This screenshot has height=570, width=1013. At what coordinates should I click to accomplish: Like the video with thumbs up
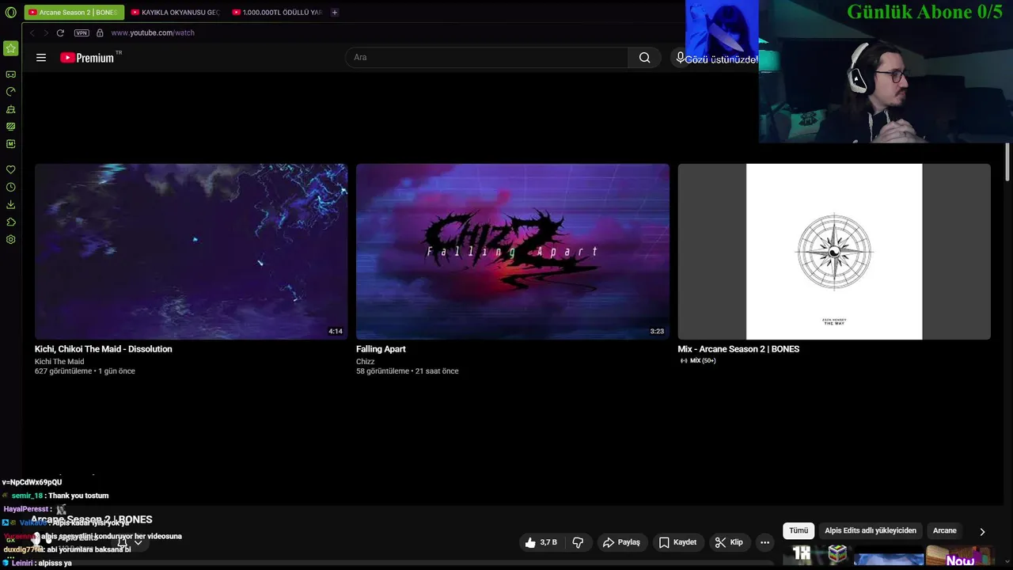click(541, 542)
